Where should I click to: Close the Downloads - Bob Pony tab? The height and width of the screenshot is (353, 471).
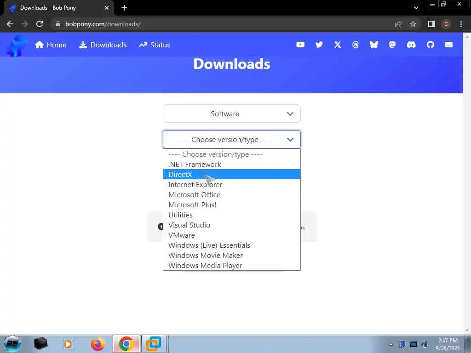coord(107,8)
